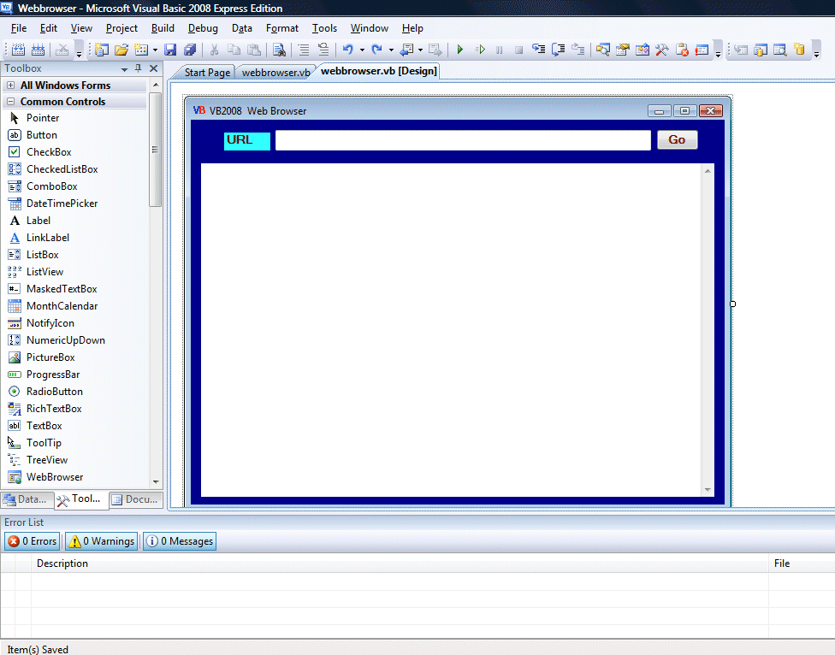Click the Save All toolbar icon
The image size is (835, 655).
192,49
